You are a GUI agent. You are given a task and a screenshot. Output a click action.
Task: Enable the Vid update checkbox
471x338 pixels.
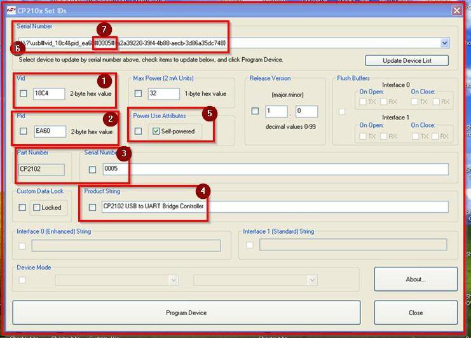pyautogui.click(x=24, y=93)
